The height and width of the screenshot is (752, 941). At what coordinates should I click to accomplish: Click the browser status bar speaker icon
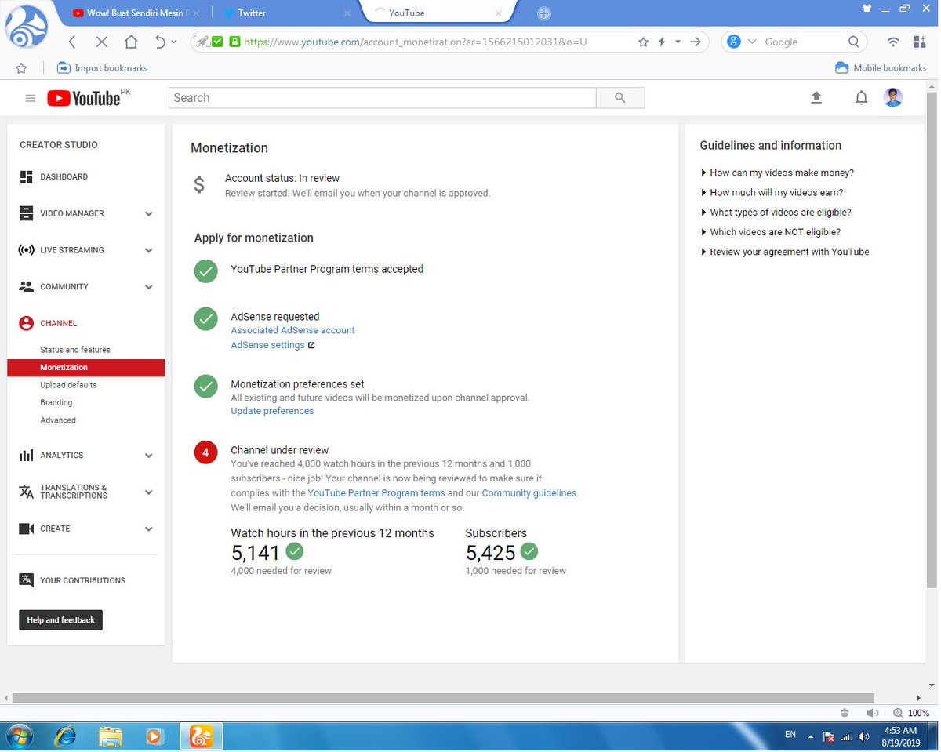pos(872,713)
